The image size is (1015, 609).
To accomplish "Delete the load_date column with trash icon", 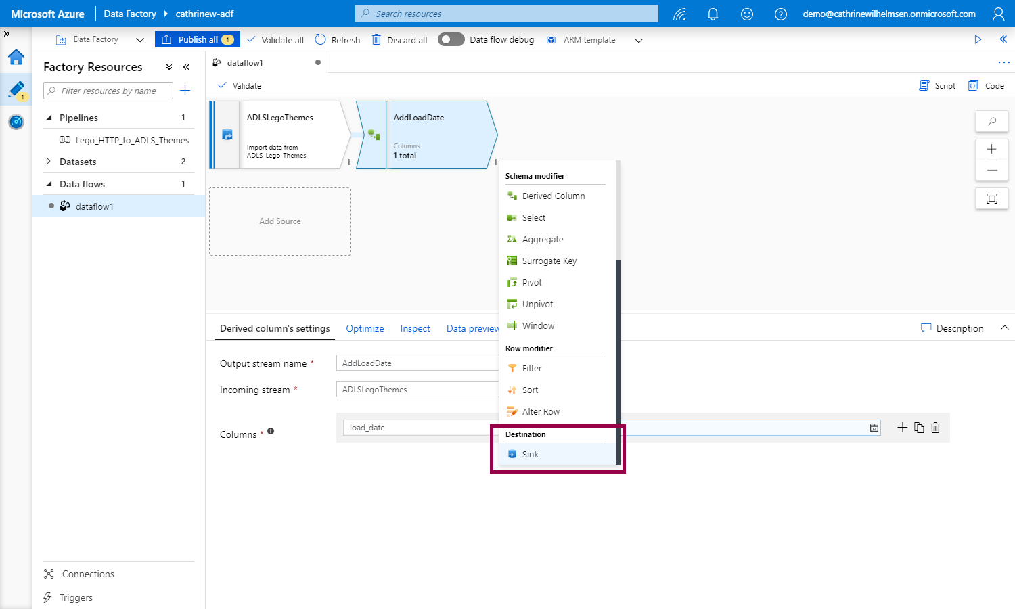I will click(x=935, y=428).
